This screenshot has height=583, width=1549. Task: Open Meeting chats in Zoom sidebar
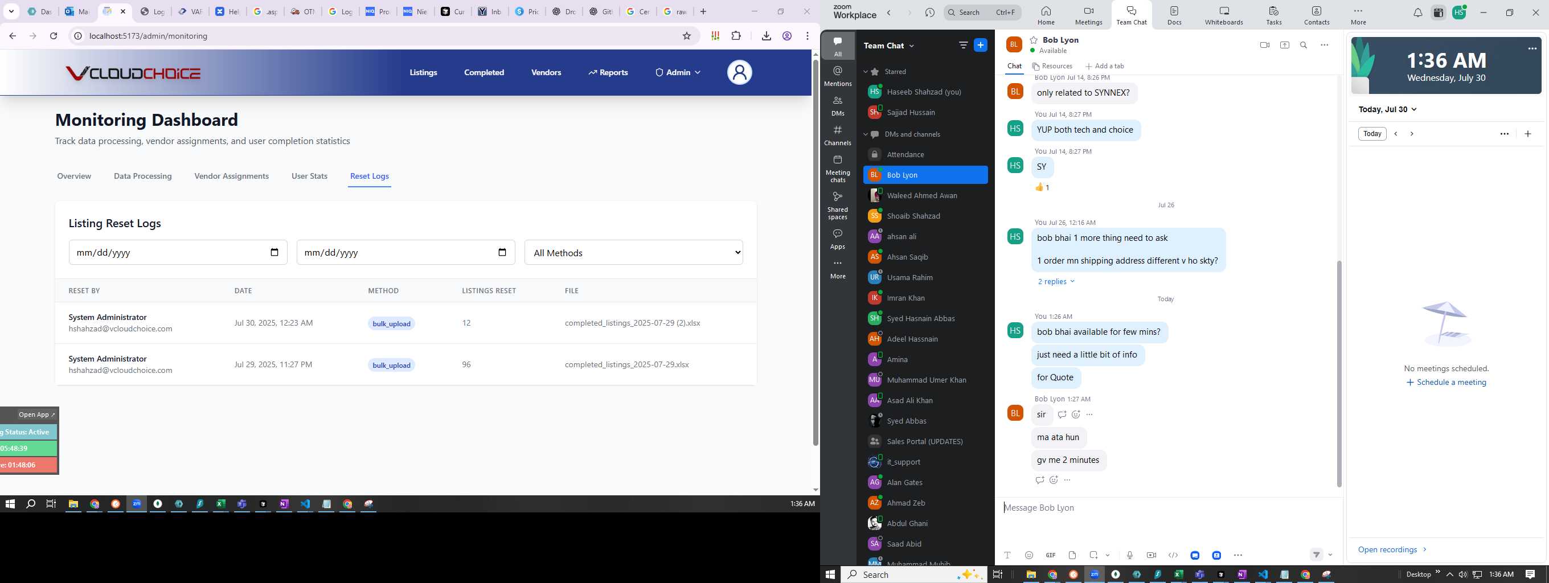pos(838,169)
